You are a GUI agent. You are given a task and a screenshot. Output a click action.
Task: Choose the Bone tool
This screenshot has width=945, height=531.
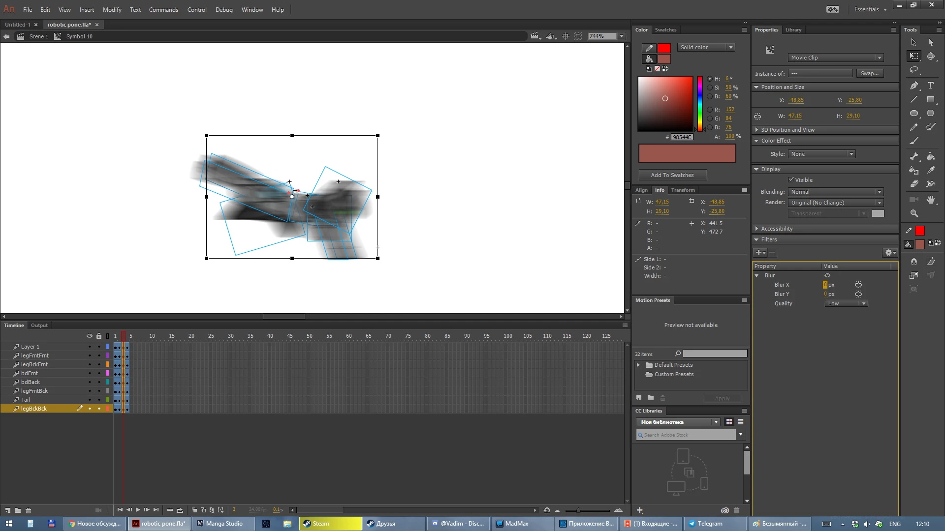914,156
